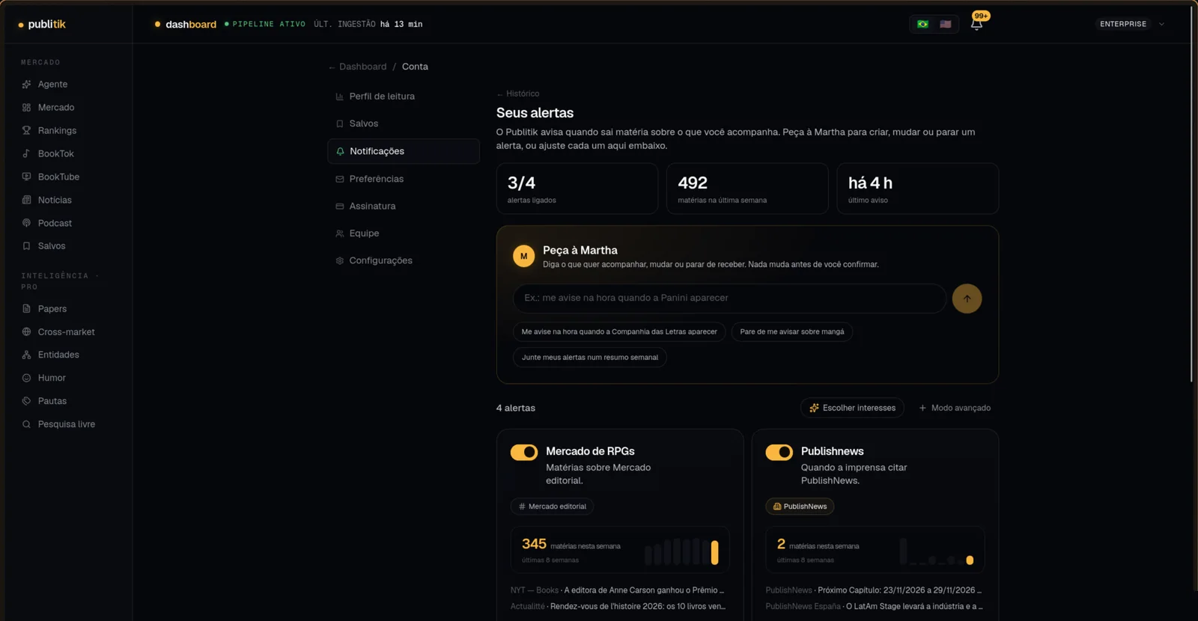
Task: Open the Papers document icon
Action: tap(26, 308)
